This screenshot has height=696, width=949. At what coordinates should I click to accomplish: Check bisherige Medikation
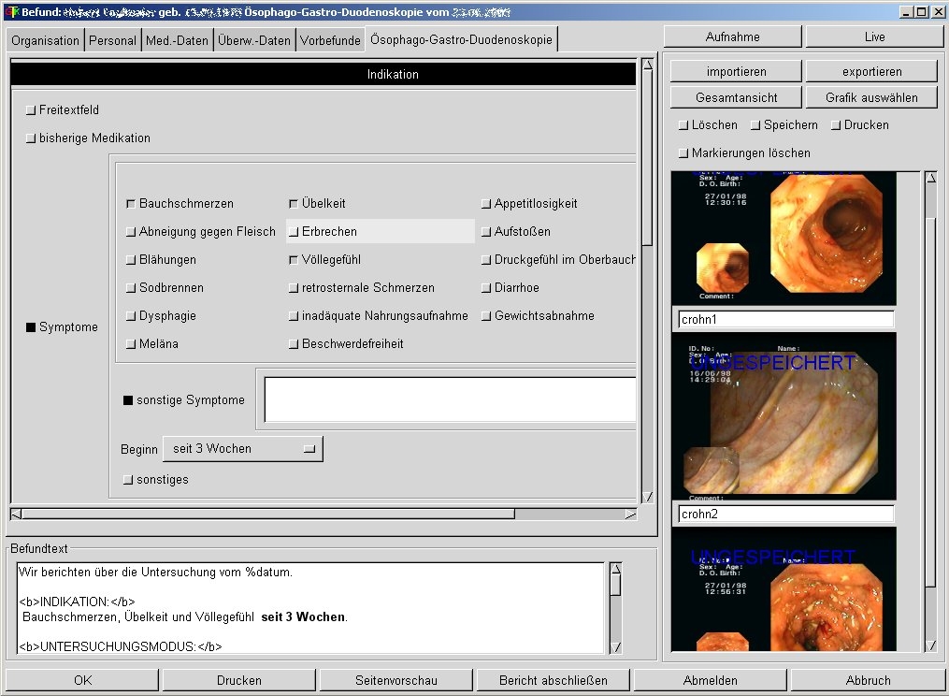[31, 138]
